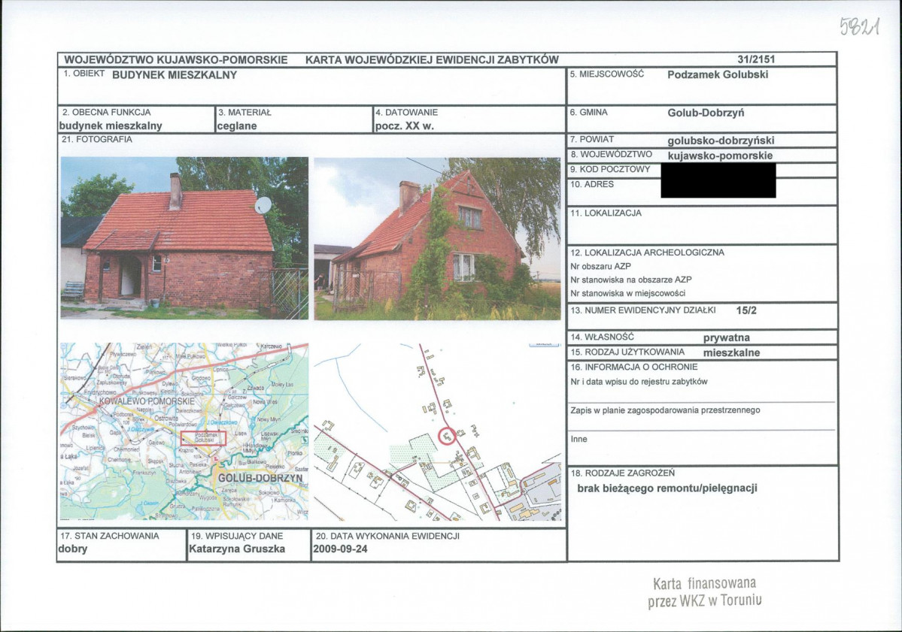
Task: Click card number "31/2151"
Action: (x=757, y=59)
